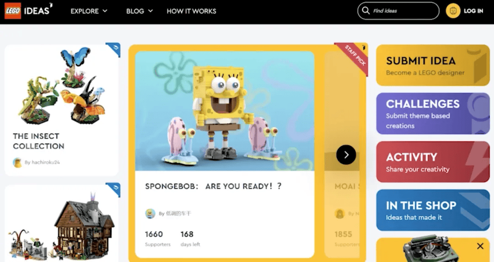494x262 pixels.
Task: Expand the Blog dropdown menu
Action: coord(139,11)
